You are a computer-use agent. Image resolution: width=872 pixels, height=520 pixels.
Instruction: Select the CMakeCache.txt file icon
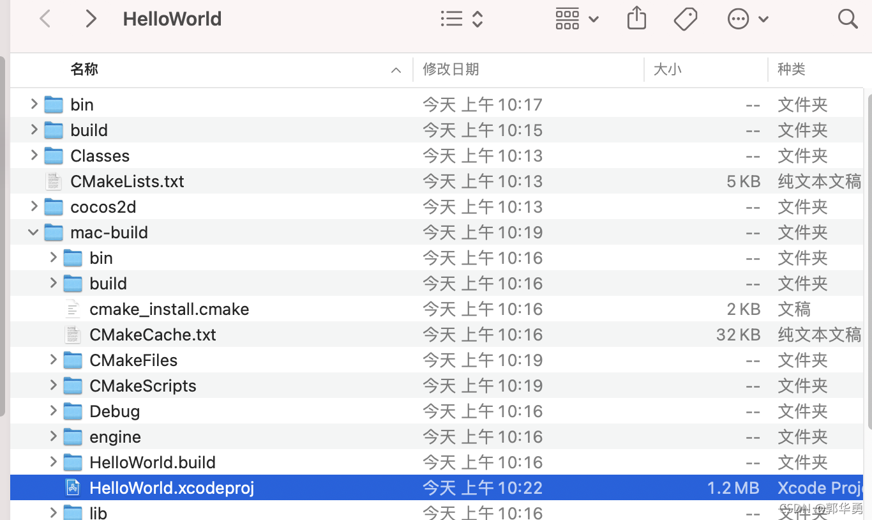point(73,335)
